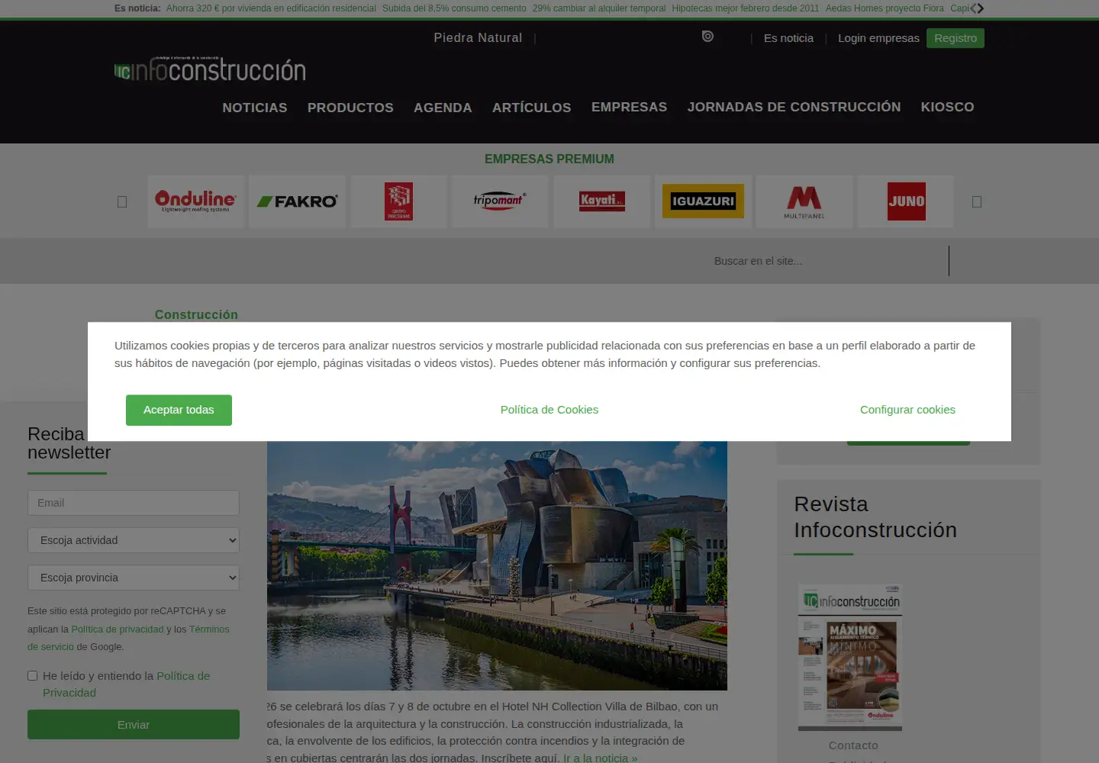Accept all cookies with Aceptar todas
This screenshot has height=763, width=1099.
(179, 410)
